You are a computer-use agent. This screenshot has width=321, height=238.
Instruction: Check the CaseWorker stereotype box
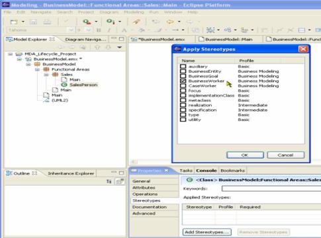(183, 85)
